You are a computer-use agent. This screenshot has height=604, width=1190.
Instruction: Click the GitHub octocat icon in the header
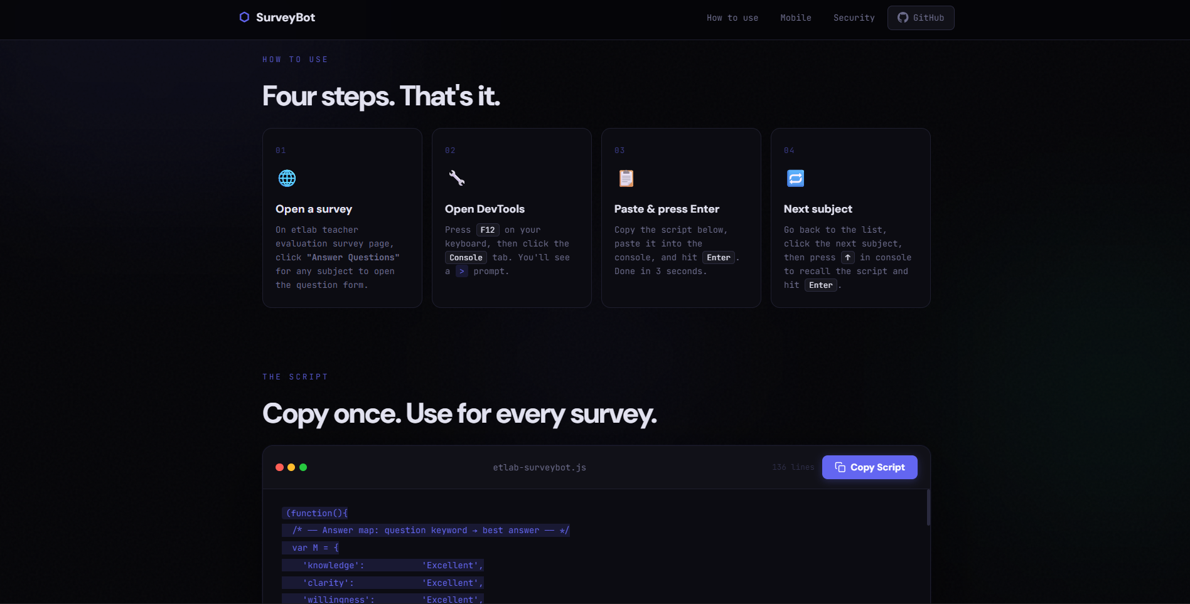[x=903, y=18]
